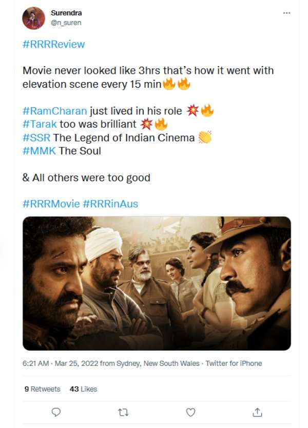
Task: Click the reply speech bubble icon
Action: click(x=56, y=412)
